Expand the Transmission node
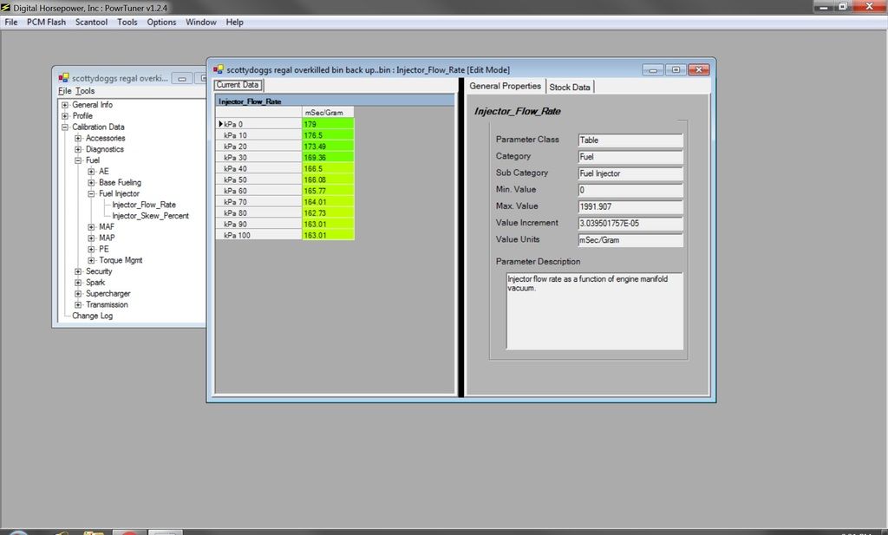Viewport: 888px width, 535px height. 78,304
